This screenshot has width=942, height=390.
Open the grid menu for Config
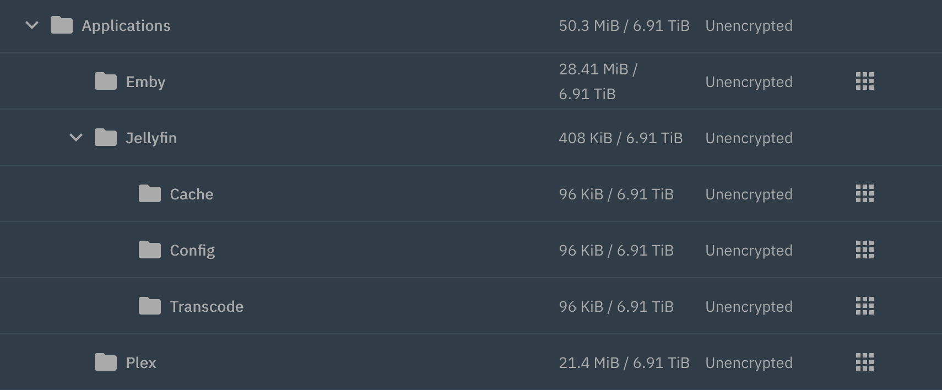[864, 250]
